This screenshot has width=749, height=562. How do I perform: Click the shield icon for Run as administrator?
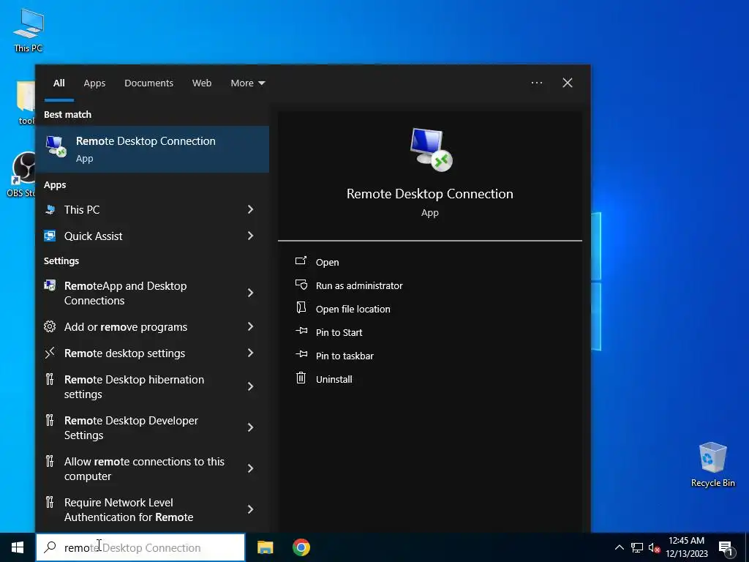(x=301, y=285)
